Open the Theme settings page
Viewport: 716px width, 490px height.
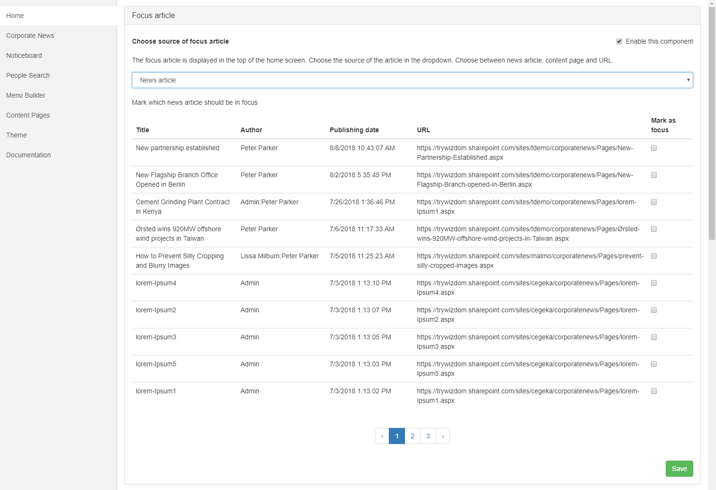point(17,135)
